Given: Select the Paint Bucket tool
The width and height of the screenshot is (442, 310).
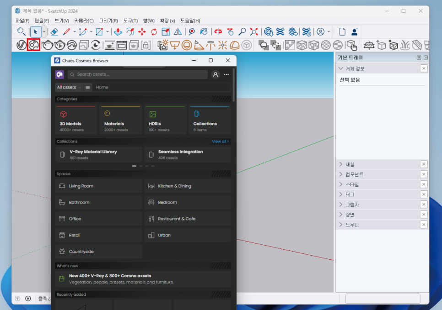Looking at the screenshot, I should tap(204, 32).
